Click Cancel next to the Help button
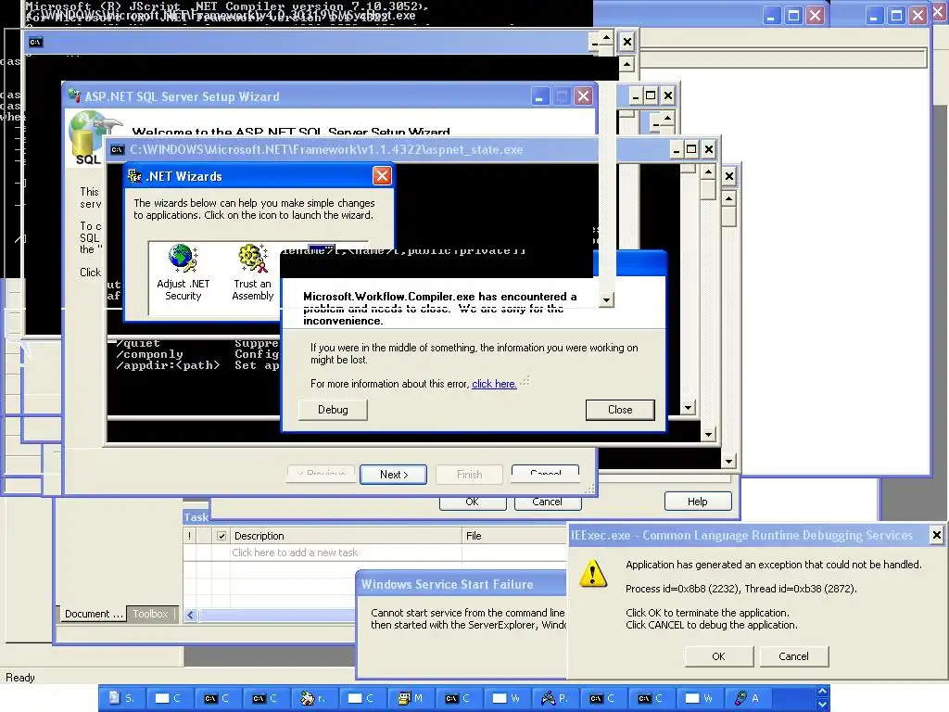The height and width of the screenshot is (712, 949). pyautogui.click(x=547, y=502)
